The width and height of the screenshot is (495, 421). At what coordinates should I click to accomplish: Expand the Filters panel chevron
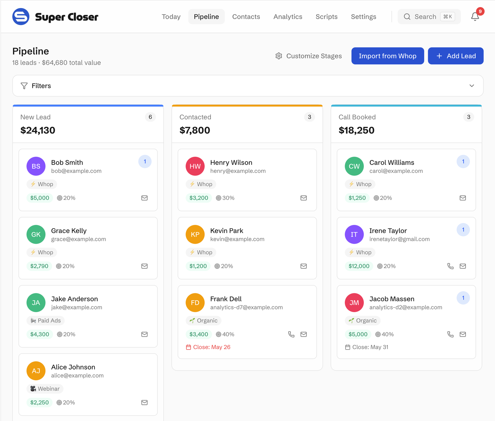[472, 86]
